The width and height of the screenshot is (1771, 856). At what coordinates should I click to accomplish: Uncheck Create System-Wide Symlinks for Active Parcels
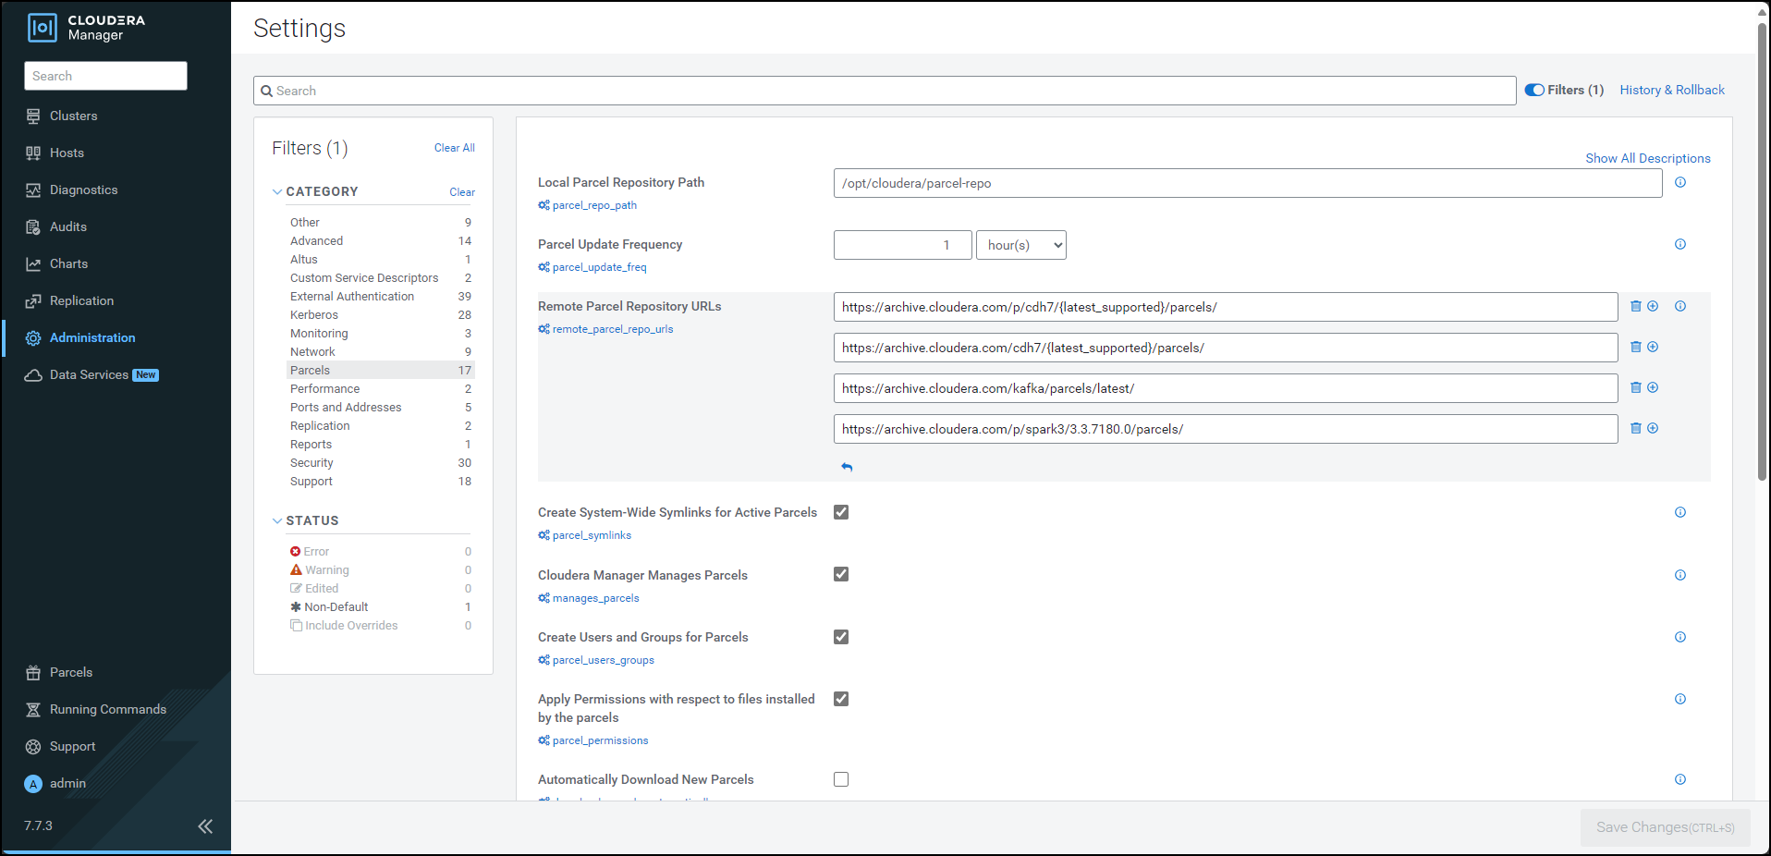point(841,512)
